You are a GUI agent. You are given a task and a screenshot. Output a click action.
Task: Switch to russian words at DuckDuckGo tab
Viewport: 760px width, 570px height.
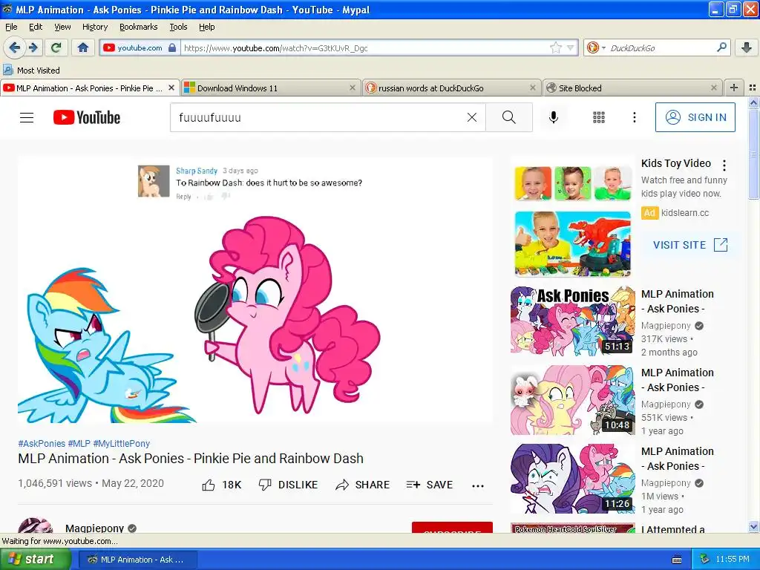click(451, 88)
